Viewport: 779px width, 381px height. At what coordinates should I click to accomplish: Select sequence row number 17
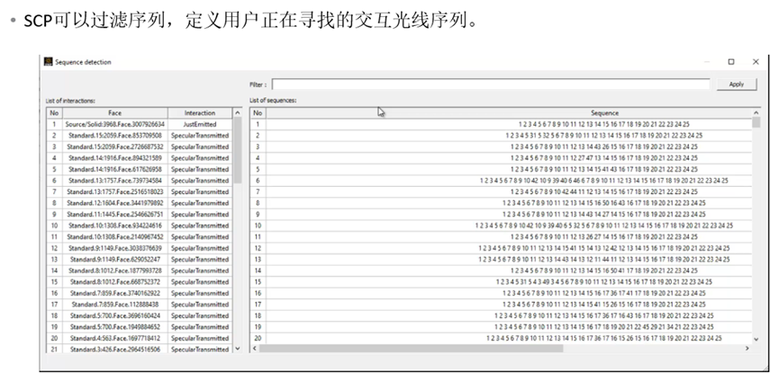(x=501, y=305)
